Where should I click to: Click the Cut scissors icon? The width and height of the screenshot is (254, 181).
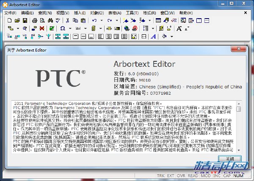coord(68,20)
